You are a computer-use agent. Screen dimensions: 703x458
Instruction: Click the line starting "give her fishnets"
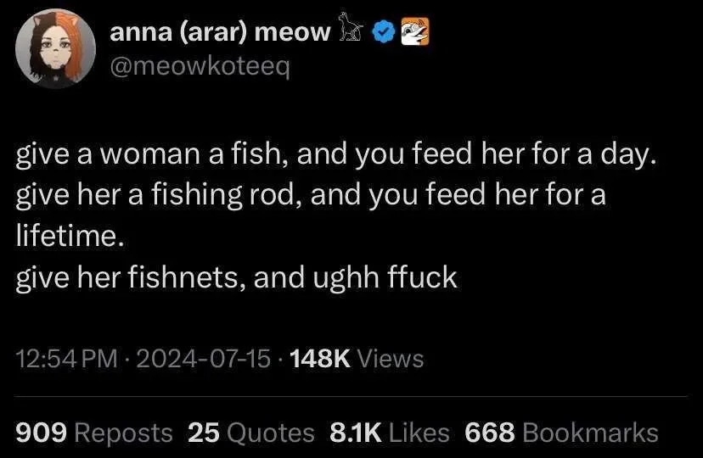[237, 277]
